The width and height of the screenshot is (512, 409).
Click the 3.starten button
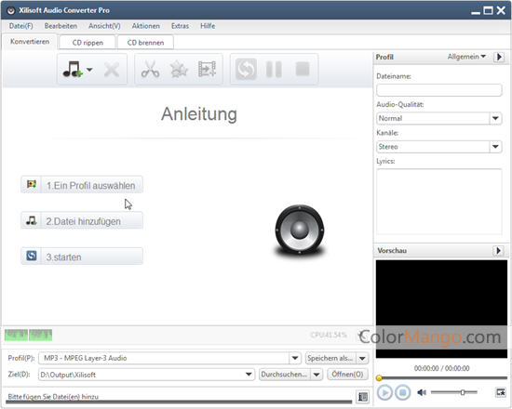(82, 257)
